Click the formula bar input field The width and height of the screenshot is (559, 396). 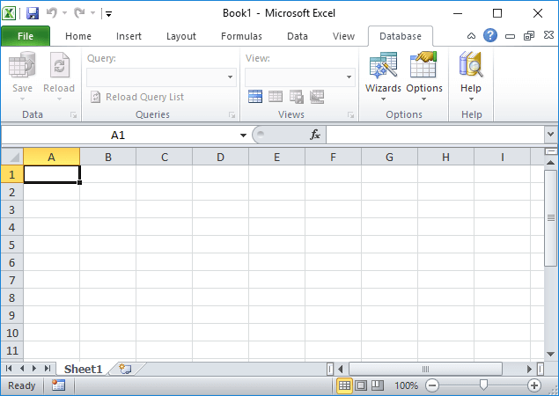click(x=435, y=135)
